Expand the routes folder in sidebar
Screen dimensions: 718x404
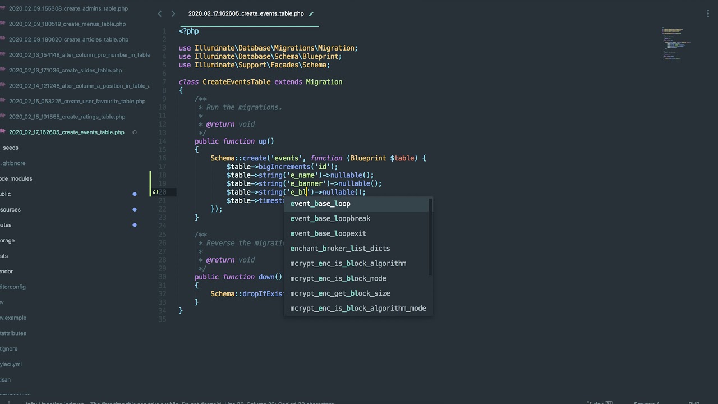click(x=6, y=225)
